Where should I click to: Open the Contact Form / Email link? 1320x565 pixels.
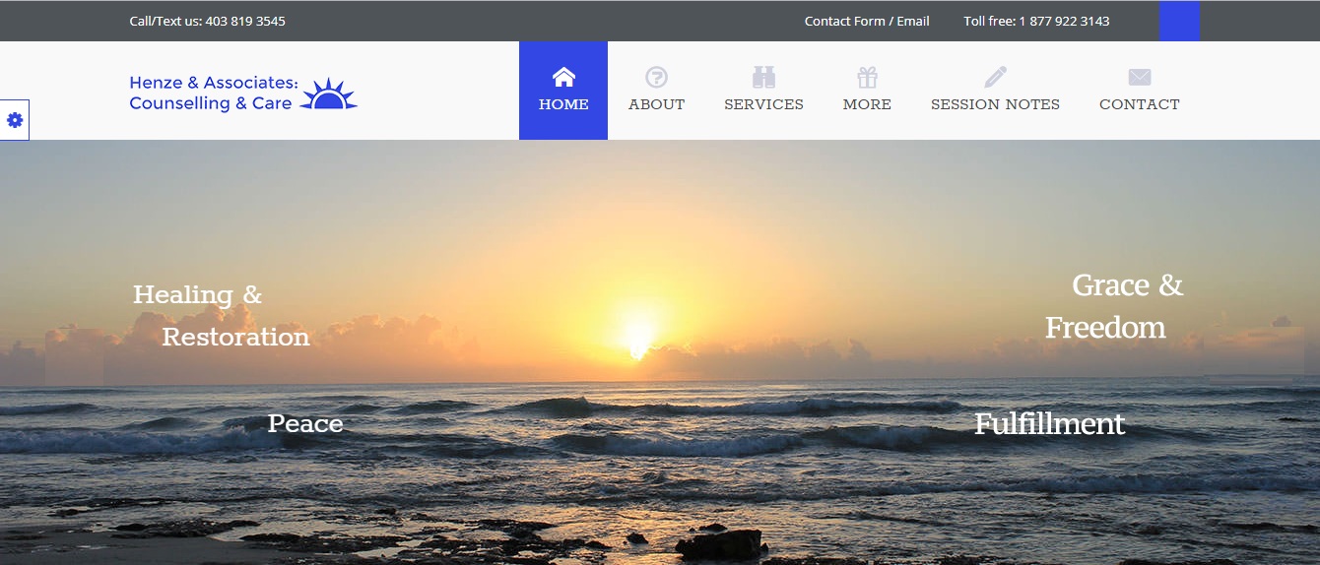867,21
